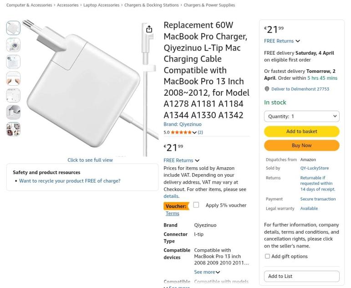351x288 pixels.
Task: Tick the Apply 5% voucher checkbox
Action: [x=196, y=205]
